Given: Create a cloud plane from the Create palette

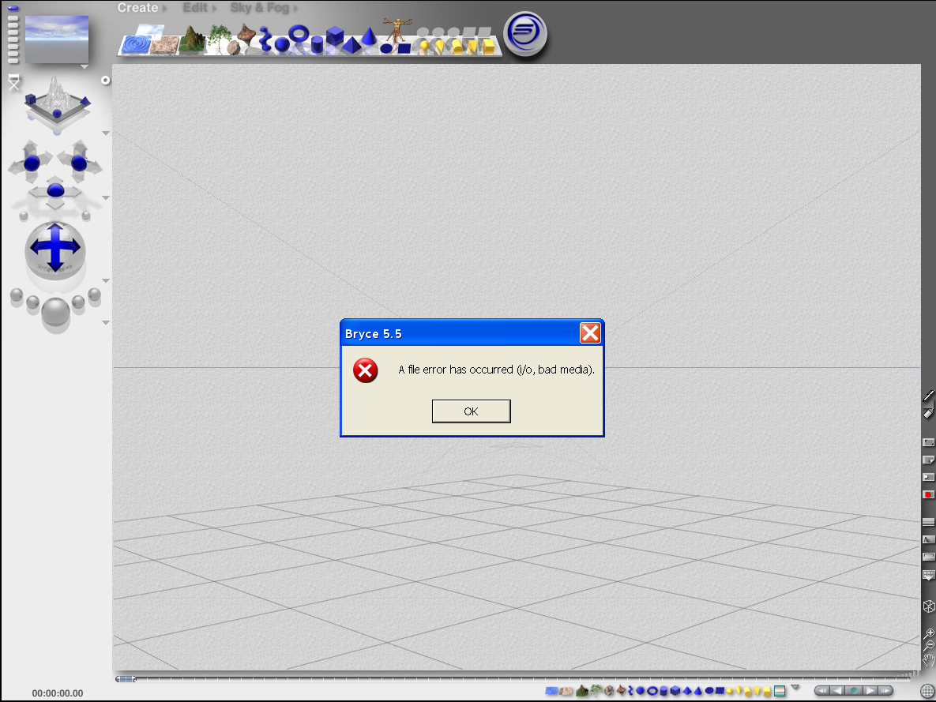Looking at the screenshot, I should pos(150,30).
